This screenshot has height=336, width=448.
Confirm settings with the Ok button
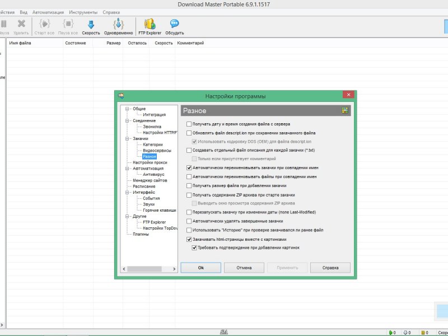pyautogui.click(x=201, y=268)
